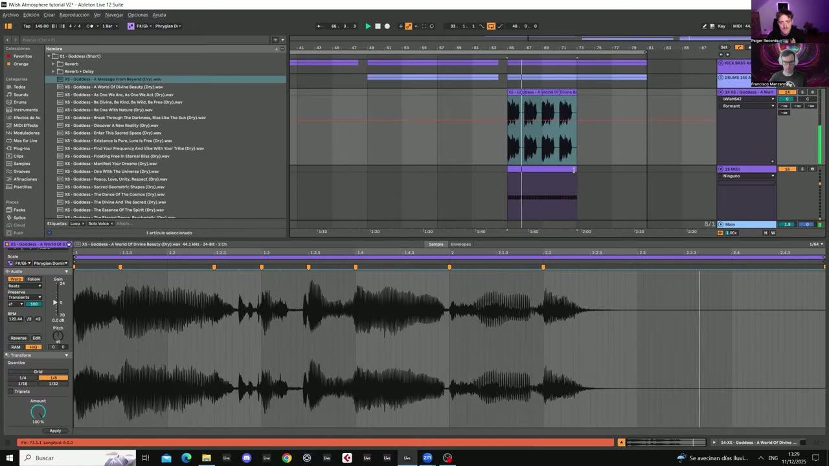
Task: Toggle the HiQ button
Action: tap(34, 347)
